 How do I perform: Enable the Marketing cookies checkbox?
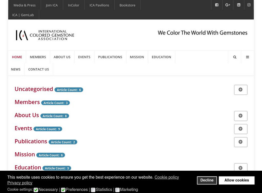click(118, 190)
